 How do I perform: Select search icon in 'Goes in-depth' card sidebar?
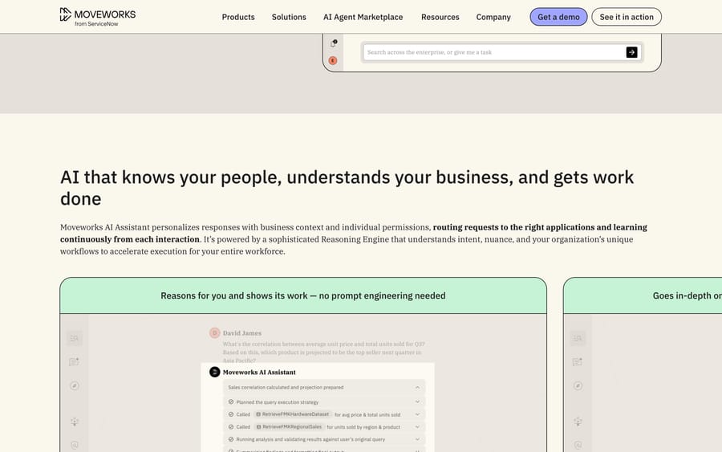[x=578, y=338]
